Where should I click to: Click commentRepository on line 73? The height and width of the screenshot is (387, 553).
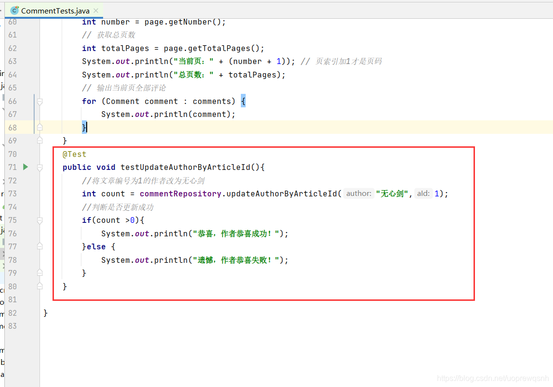pos(180,193)
